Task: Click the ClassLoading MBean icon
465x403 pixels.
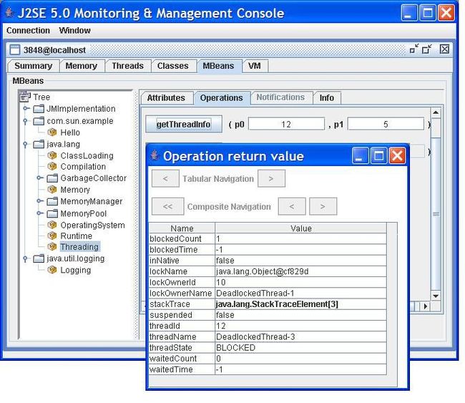Action: point(52,155)
